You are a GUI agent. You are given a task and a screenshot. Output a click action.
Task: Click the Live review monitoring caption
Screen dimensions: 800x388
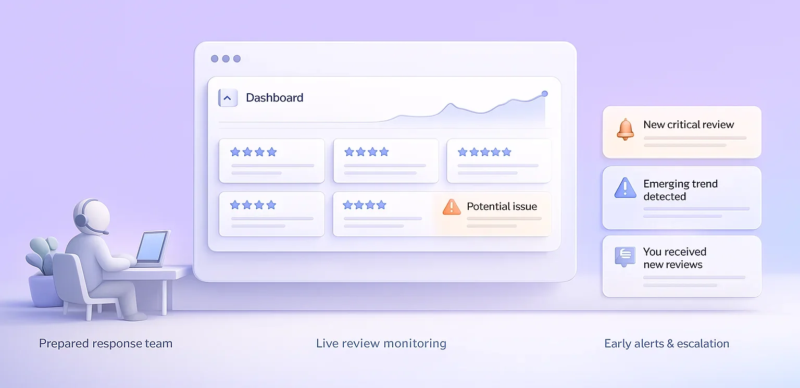tap(381, 344)
